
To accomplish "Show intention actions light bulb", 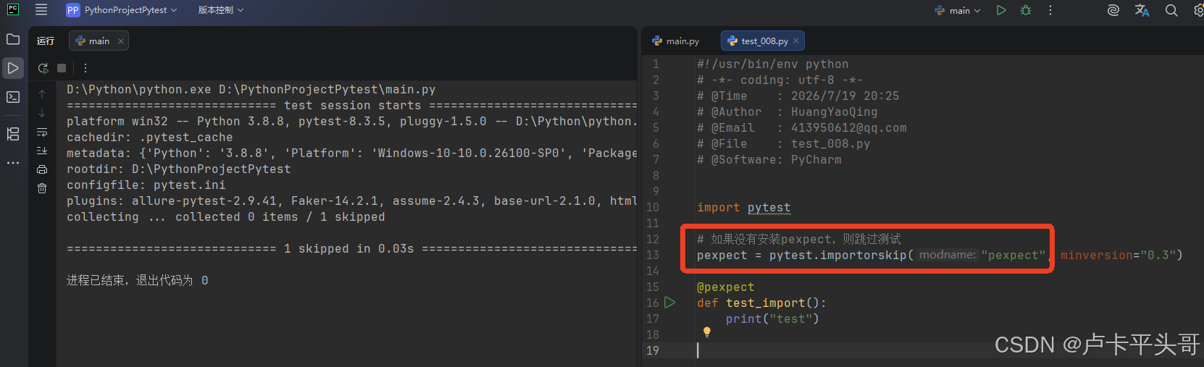I will pyautogui.click(x=707, y=332).
